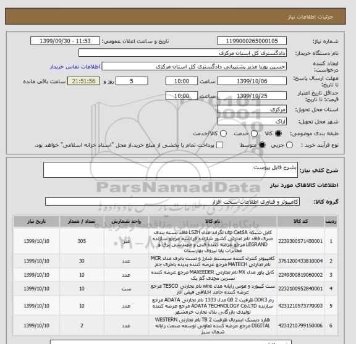Click the TESCO keyboard and mouse description
The image size is (356, 344).
pyautogui.click(x=213, y=289)
